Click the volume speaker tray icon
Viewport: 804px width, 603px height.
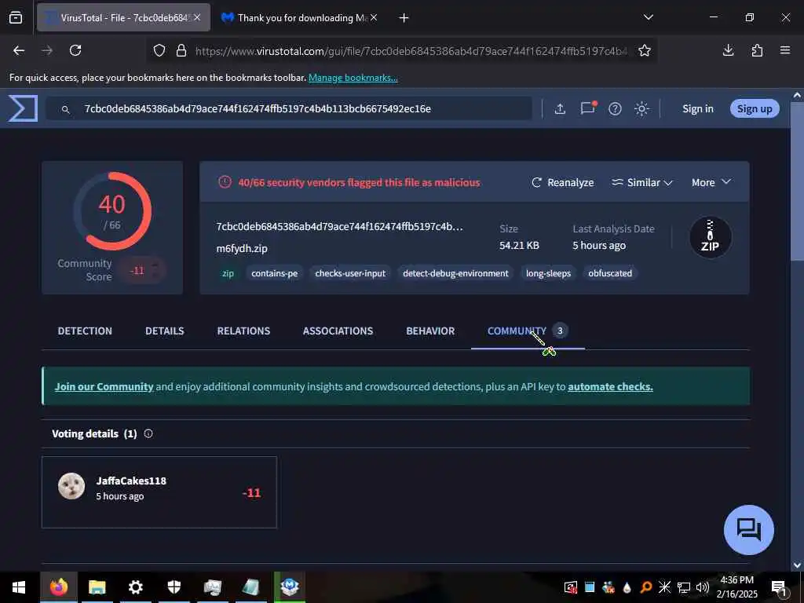pos(703,587)
